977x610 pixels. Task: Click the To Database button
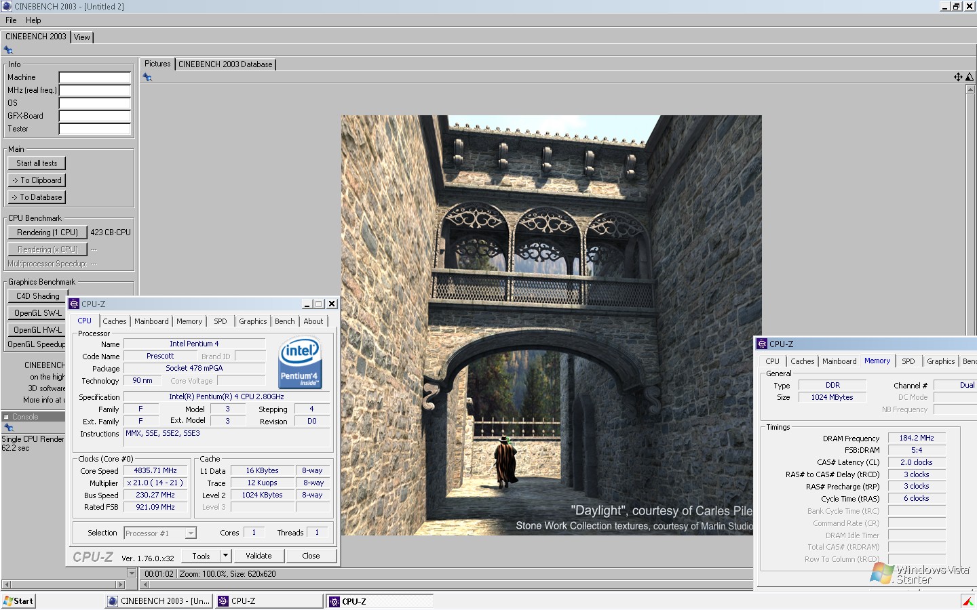37,197
